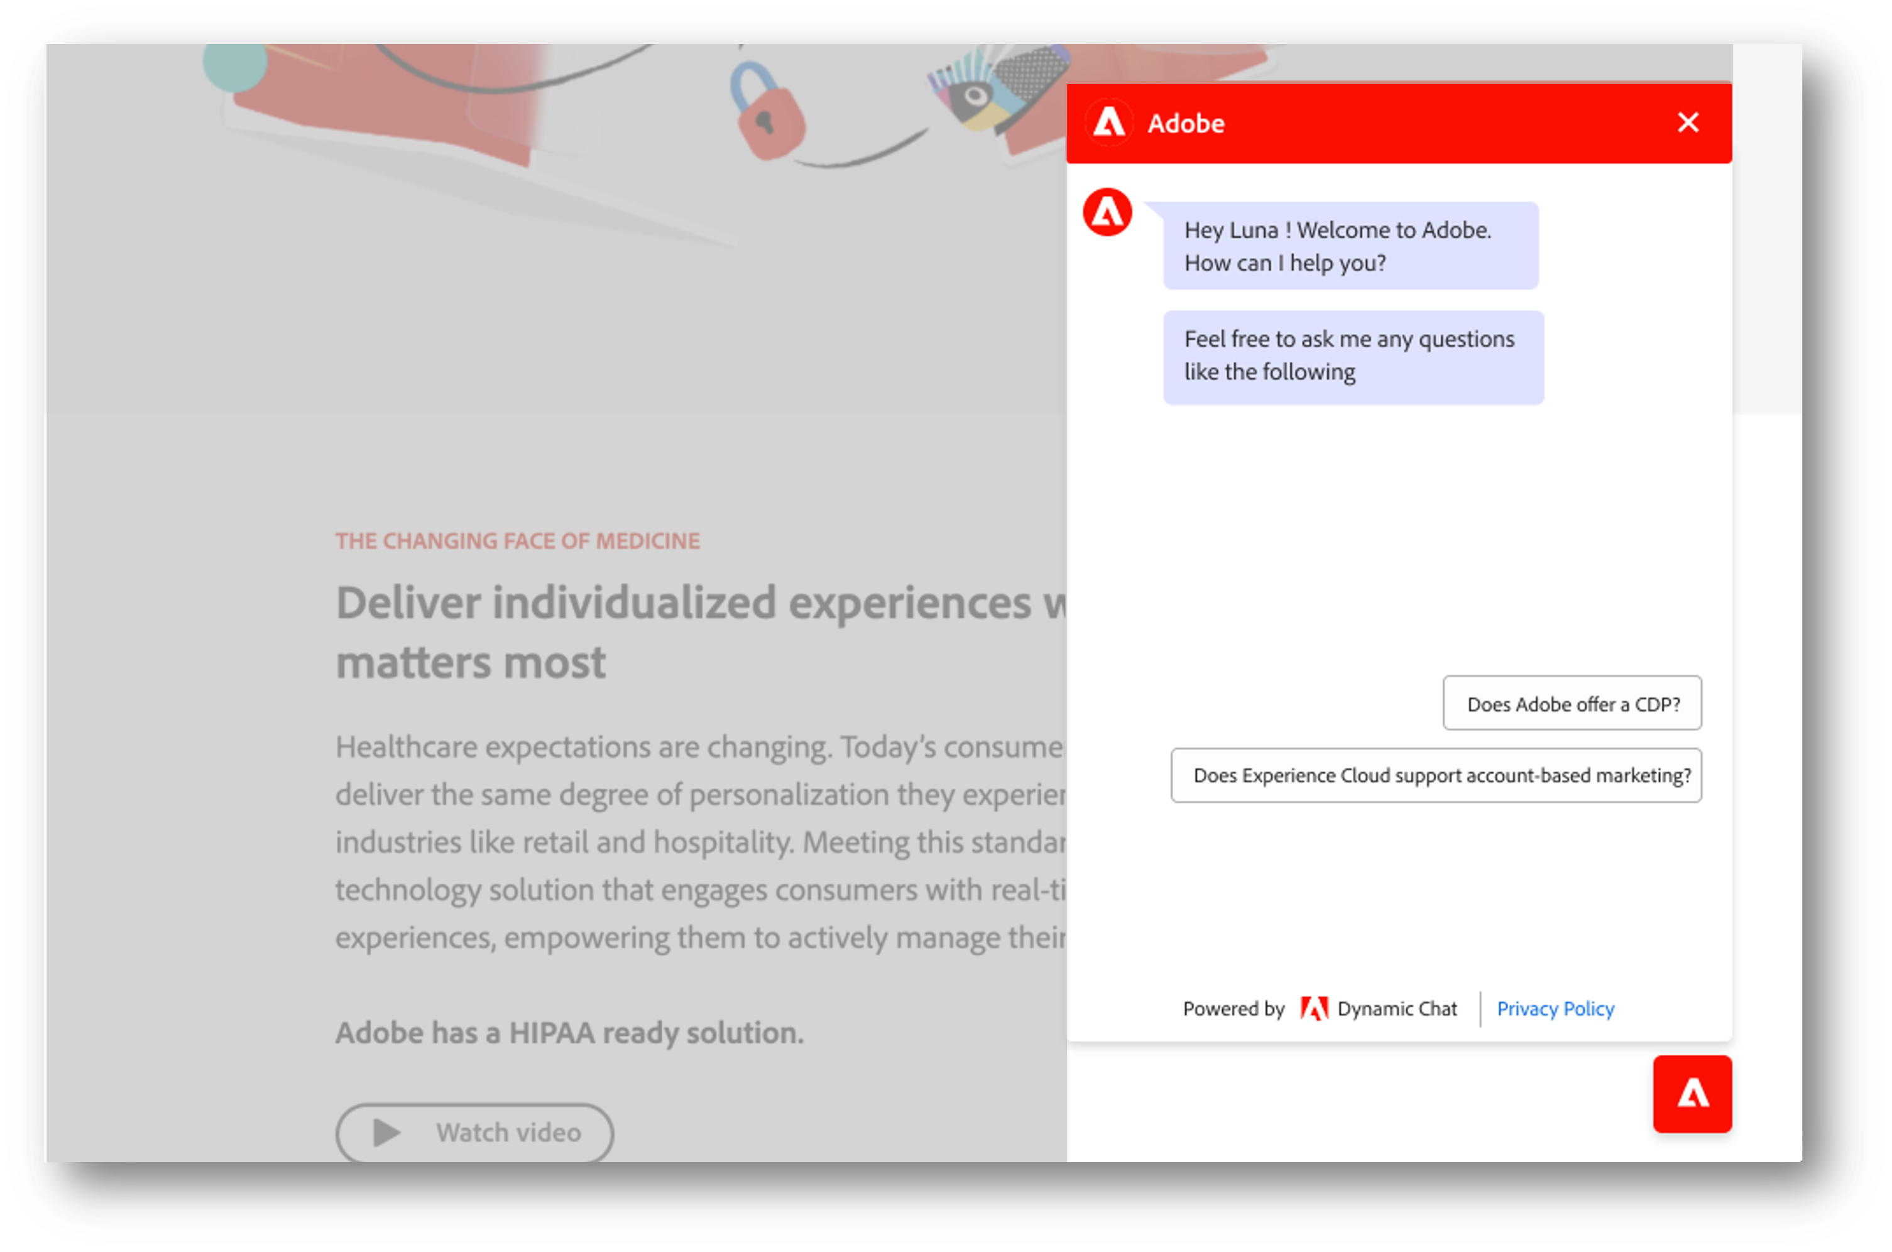Click the Adobe logo next to Dynamic Chat
This screenshot has width=1892, height=1252.
click(x=1314, y=1008)
